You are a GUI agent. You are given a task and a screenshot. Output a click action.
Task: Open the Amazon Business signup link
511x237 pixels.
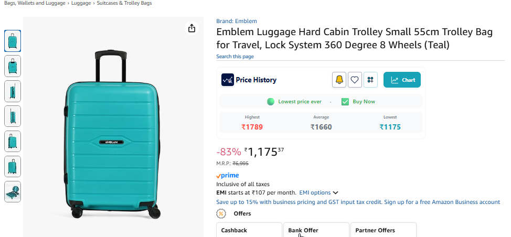(x=358, y=202)
